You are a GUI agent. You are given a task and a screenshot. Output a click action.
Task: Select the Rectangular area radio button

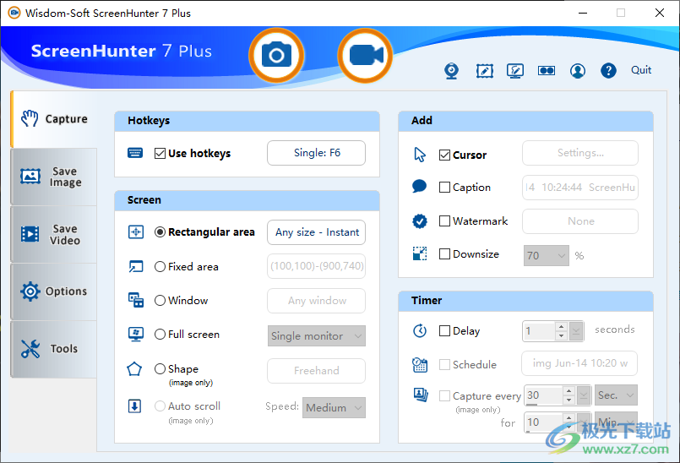tap(160, 232)
